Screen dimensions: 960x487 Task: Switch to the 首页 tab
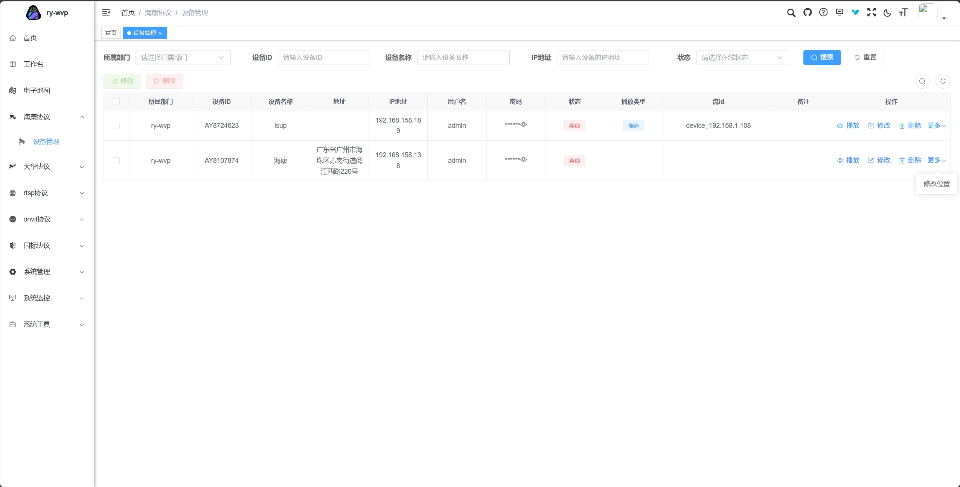[111, 33]
